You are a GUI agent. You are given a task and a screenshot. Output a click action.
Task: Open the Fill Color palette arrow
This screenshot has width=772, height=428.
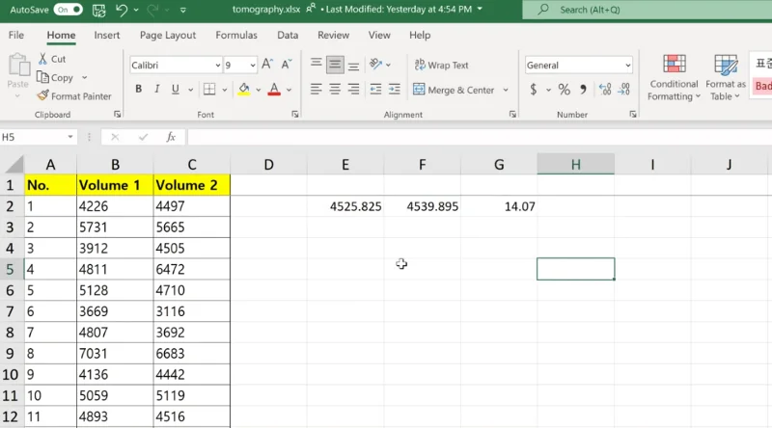[258, 90]
